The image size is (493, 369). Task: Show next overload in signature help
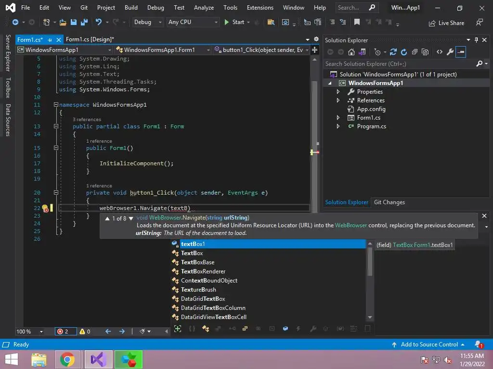(x=131, y=219)
